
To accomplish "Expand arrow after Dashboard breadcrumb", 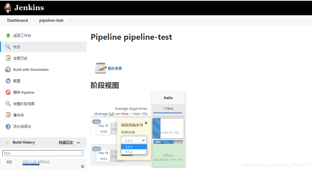I will click(34, 20).
